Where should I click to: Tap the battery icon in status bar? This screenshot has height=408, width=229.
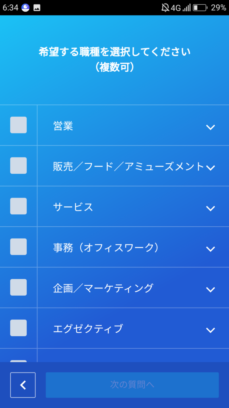[x=200, y=8]
